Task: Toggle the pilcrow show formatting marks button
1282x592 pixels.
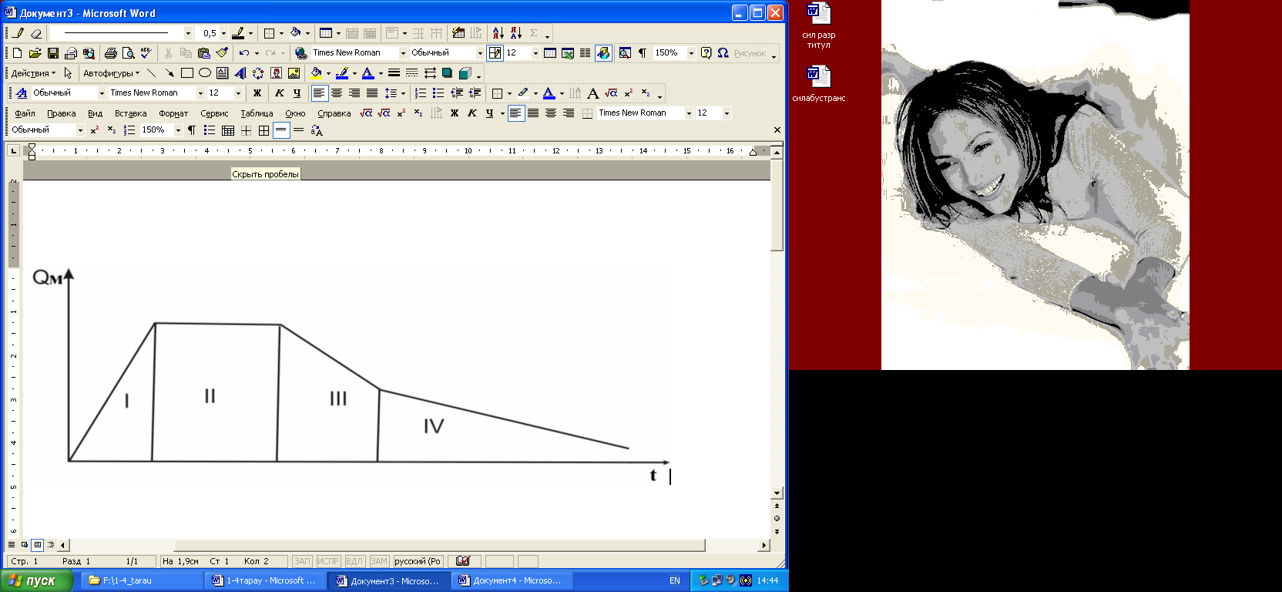Action: click(x=642, y=53)
